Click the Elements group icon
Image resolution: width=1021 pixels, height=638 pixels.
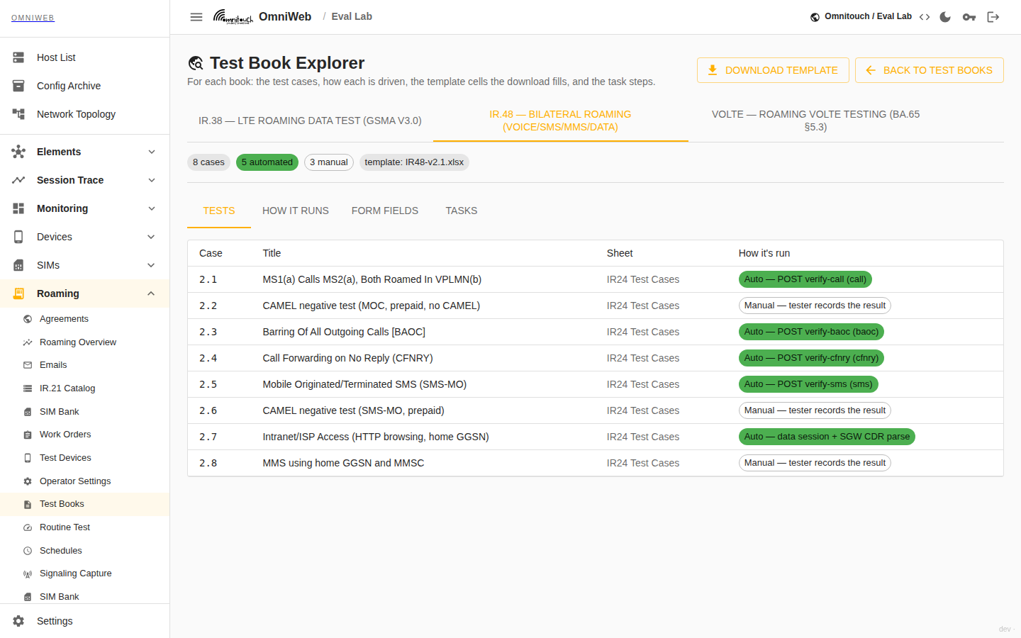18,152
